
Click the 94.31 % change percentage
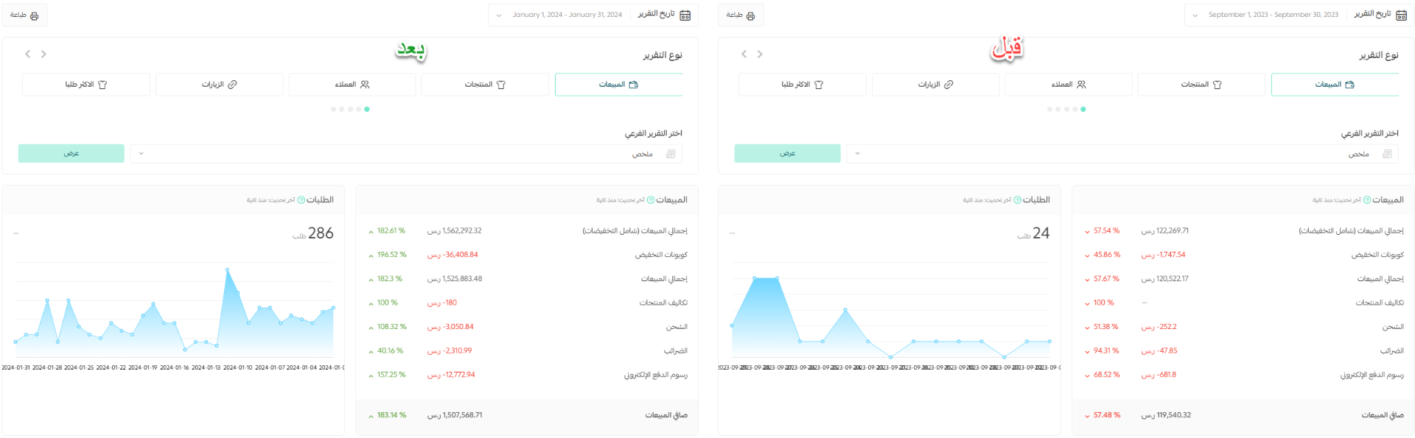pos(1106,351)
